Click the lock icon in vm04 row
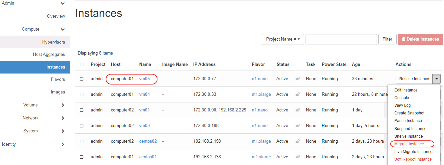The image size is (444, 165). (x=298, y=94)
